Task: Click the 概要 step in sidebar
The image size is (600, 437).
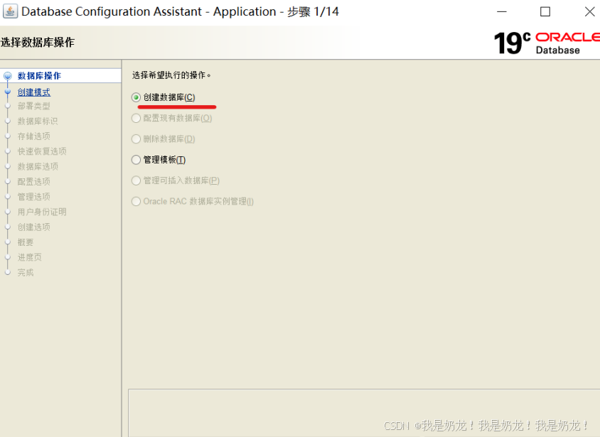Action: tap(26, 242)
